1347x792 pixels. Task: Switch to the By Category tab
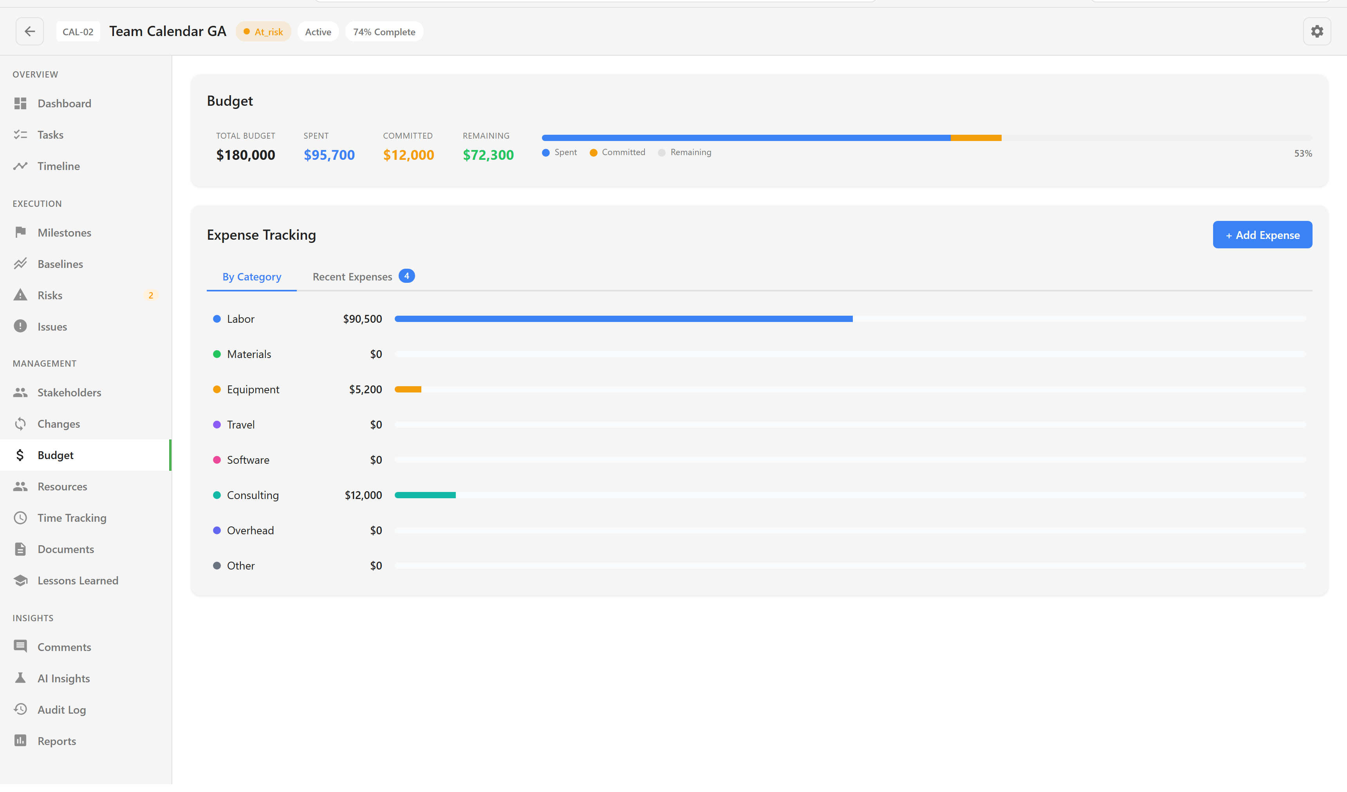tap(252, 278)
